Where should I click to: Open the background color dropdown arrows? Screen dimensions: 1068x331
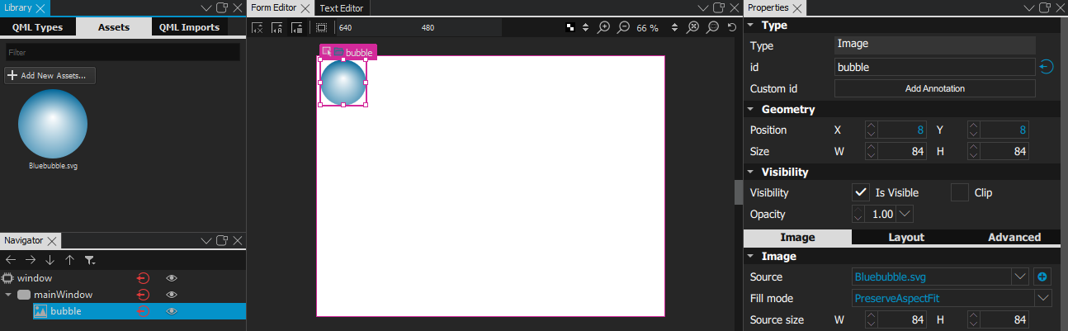[x=586, y=27]
